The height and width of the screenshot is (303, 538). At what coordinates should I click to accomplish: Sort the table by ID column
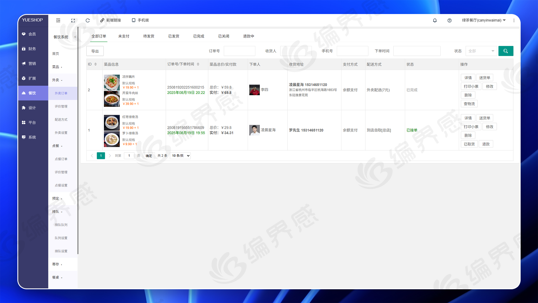pos(96,64)
